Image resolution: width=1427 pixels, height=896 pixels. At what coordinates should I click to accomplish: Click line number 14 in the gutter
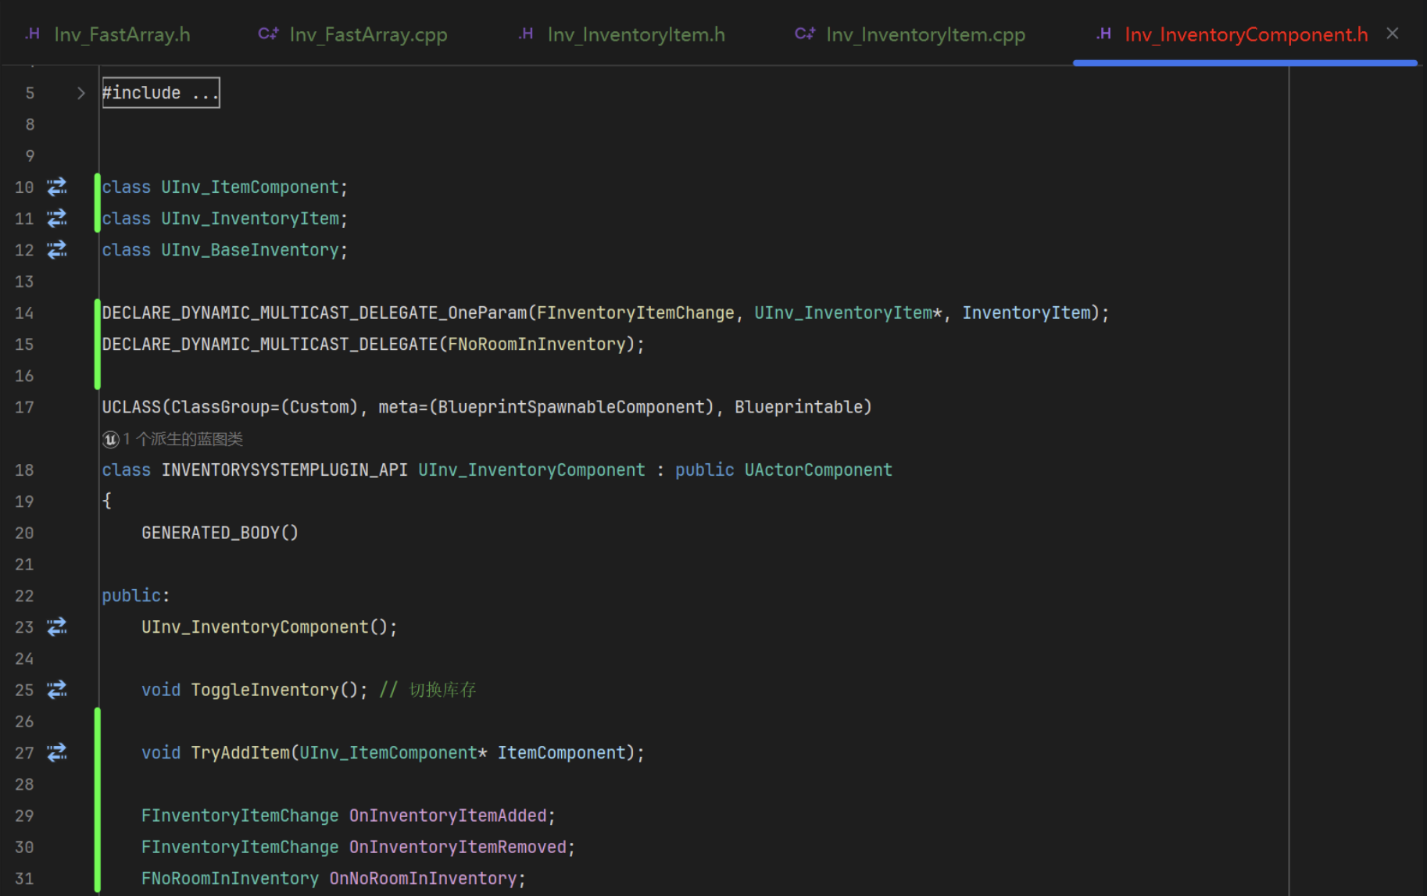24,313
